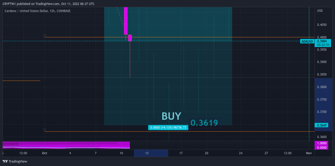Click the Nov label on time axis
This screenshot has width=335, height=166.
(309, 153)
